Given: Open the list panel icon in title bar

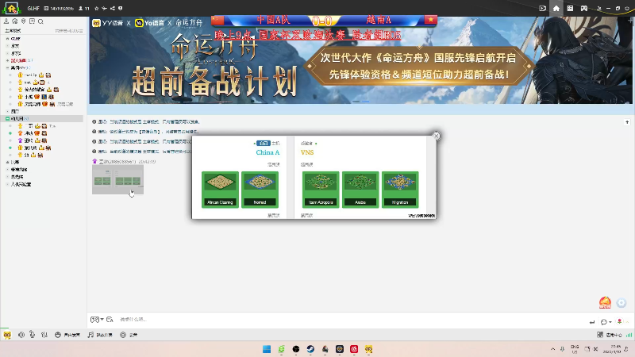Looking at the screenshot, I should point(570,8).
